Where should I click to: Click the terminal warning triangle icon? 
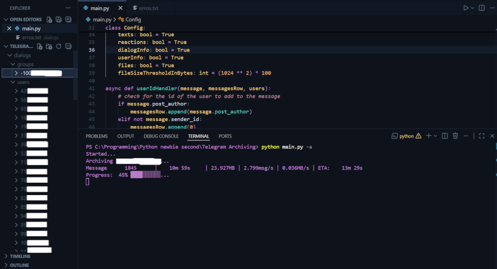[x=419, y=136]
